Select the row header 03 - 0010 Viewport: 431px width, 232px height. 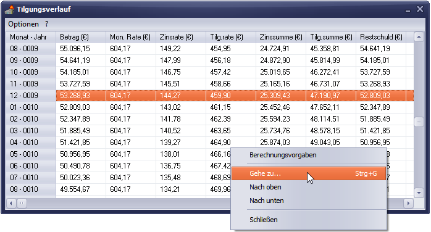click(31, 131)
